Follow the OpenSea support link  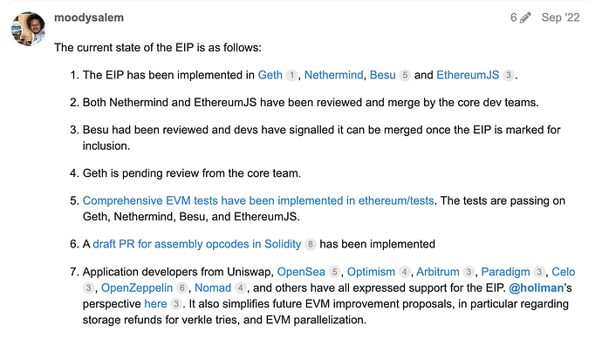301,272
